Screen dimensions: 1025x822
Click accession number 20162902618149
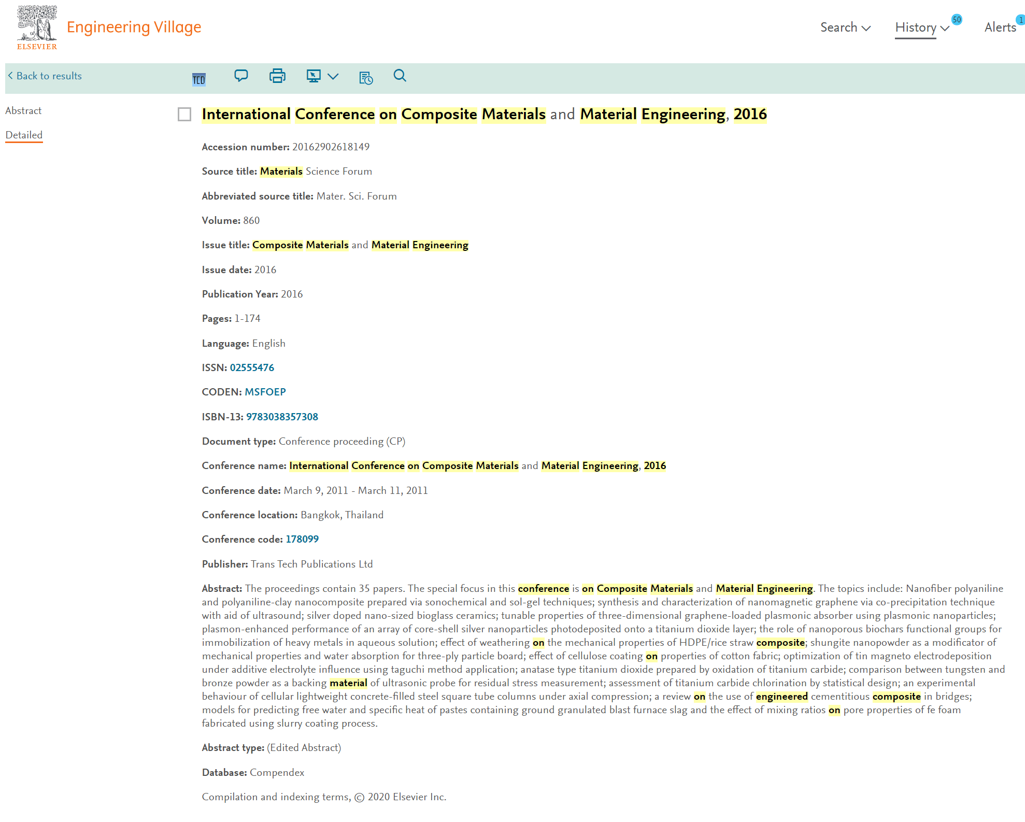(x=331, y=147)
